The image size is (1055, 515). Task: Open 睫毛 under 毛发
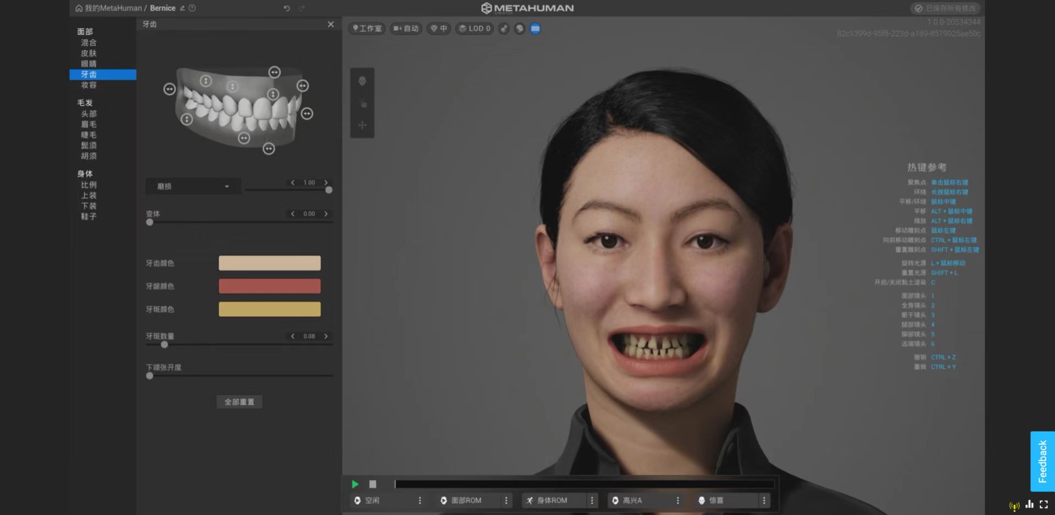pyautogui.click(x=89, y=135)
